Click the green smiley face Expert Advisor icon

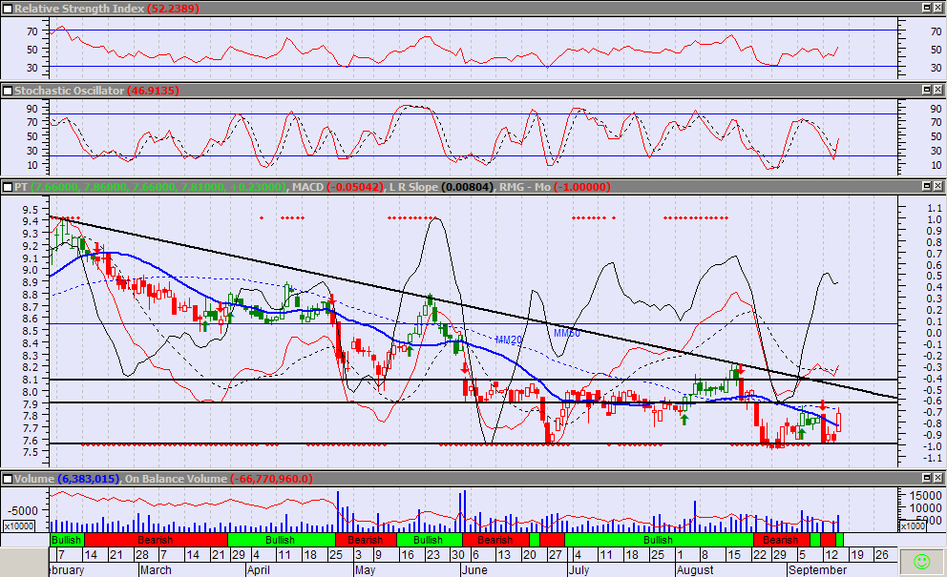921,562
